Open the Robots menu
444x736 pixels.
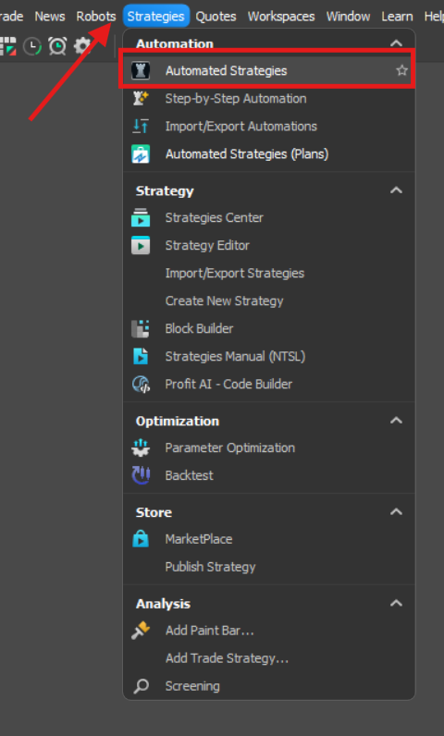[x=96, y=16]
